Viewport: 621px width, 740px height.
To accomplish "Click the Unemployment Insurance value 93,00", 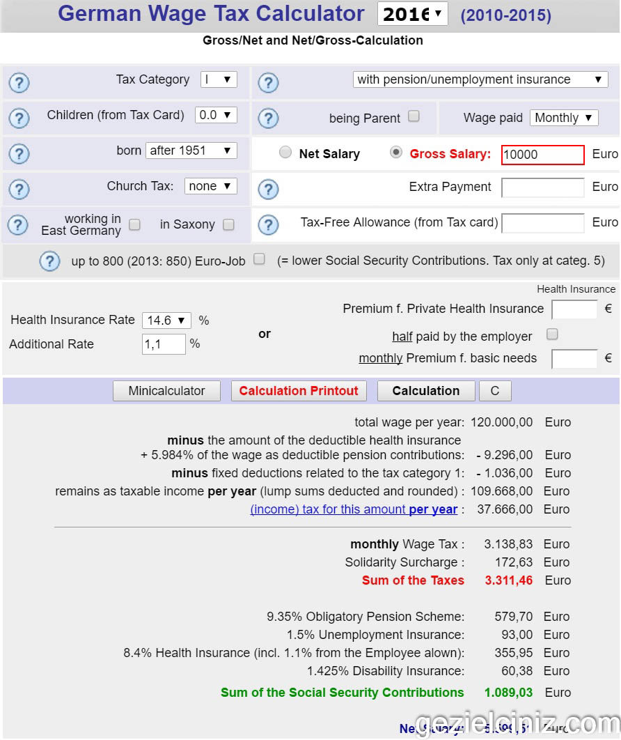I will (517, 635).
